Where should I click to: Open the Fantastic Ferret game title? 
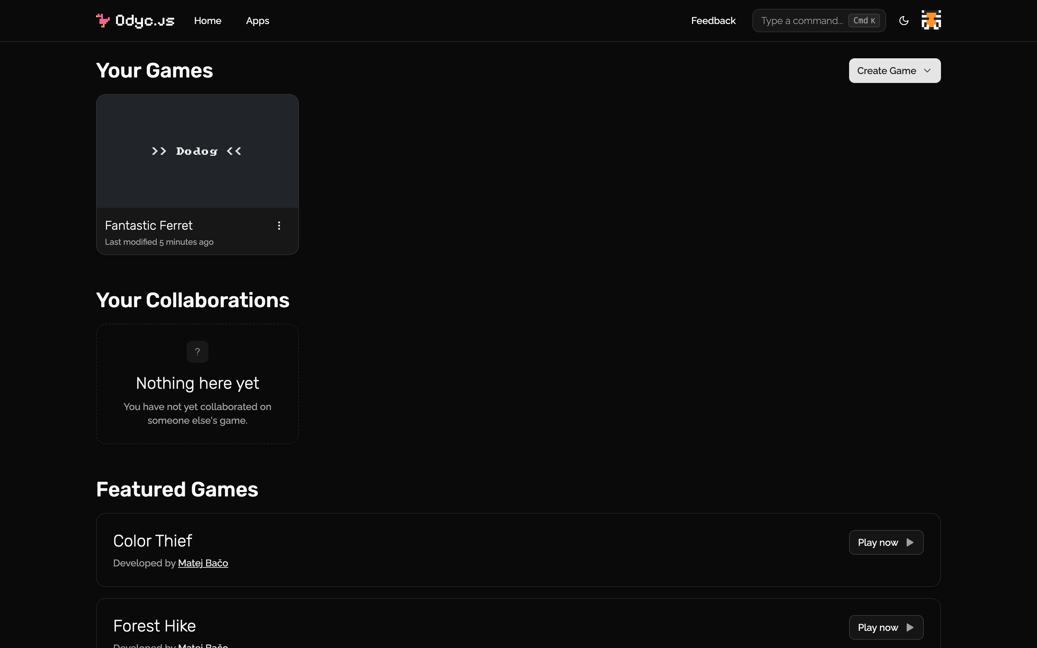149,226
